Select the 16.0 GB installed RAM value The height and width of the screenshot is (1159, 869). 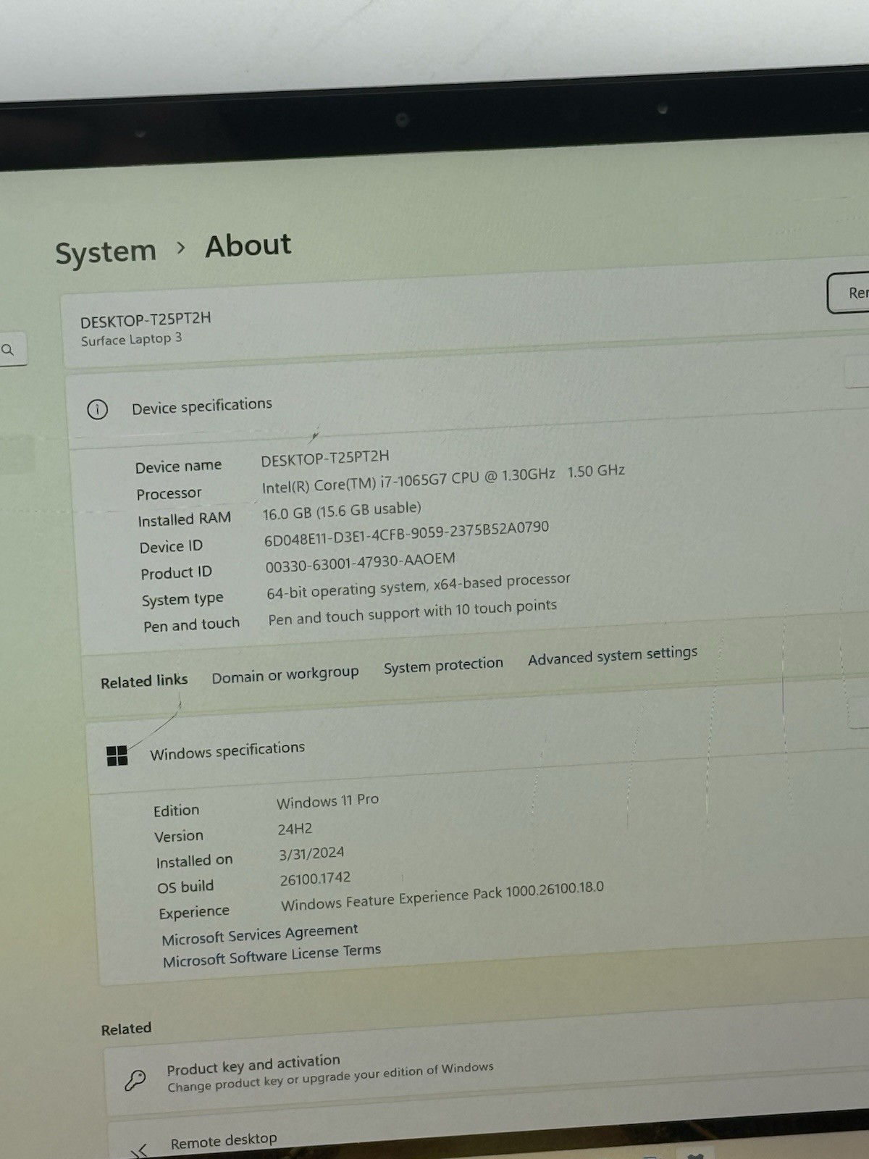tap(342, 511)
